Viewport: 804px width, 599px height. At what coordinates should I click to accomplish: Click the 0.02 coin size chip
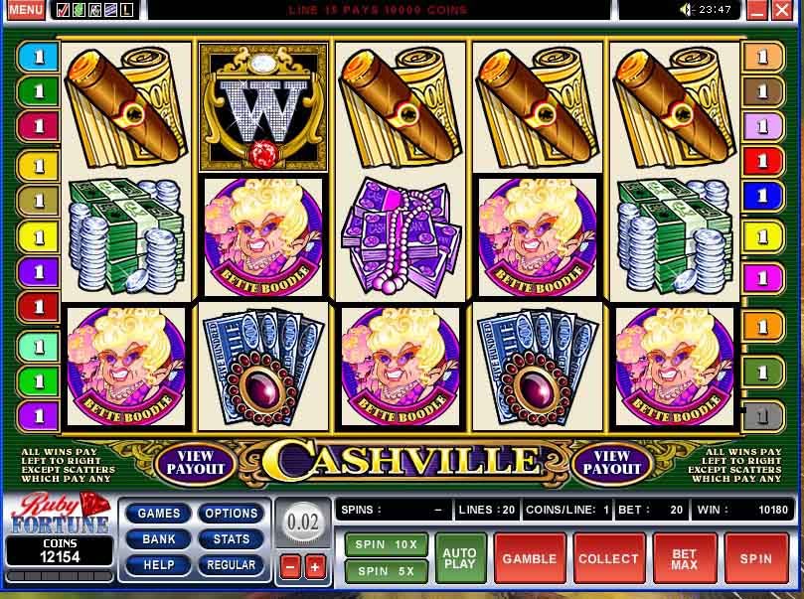[303, 523]
